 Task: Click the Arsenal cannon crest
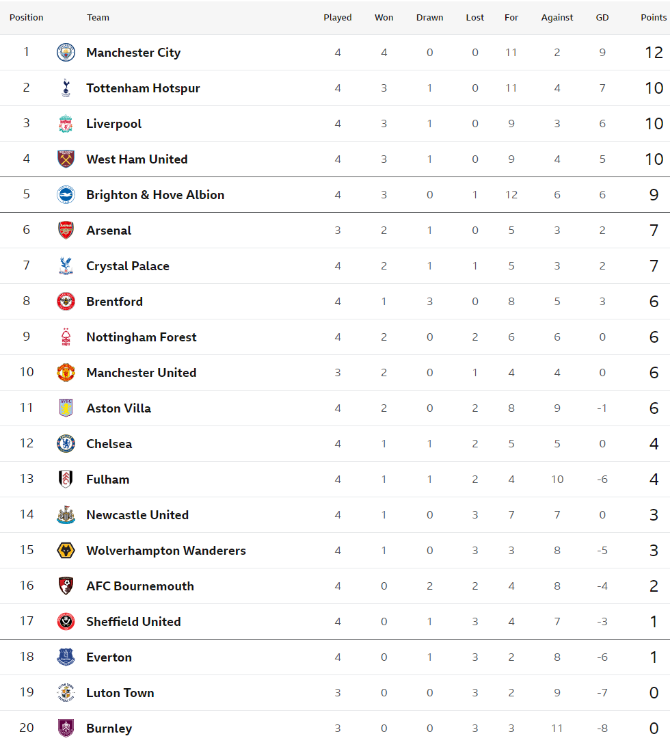(66, 231)
